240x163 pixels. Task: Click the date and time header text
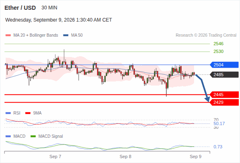coord(59,20)
